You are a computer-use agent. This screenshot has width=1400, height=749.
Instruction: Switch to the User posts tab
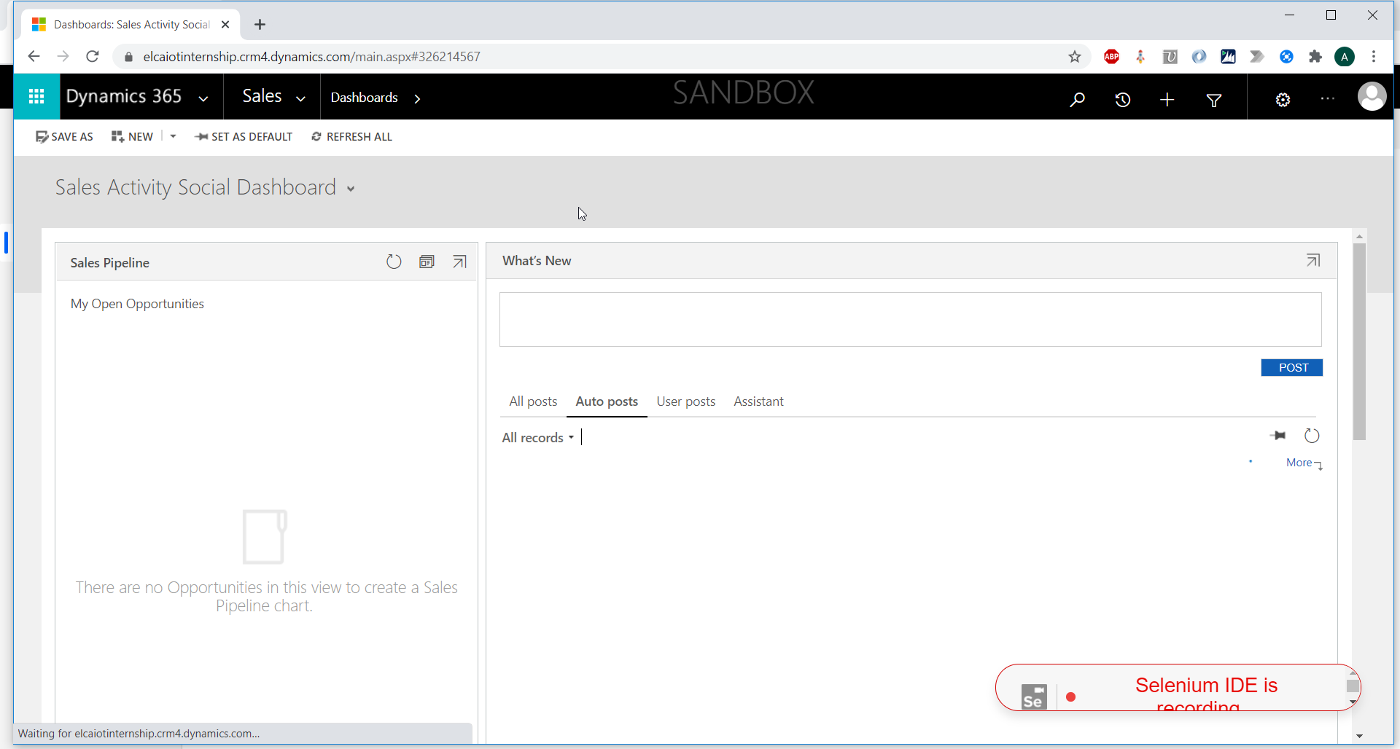(685, 401)
